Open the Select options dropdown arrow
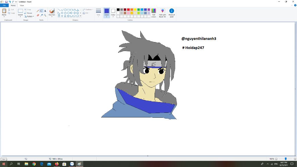 point(20,17)
